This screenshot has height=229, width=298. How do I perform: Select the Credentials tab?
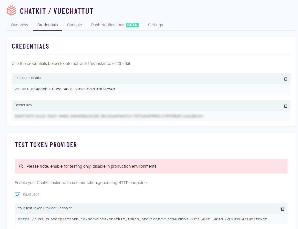tap(47, 25)
